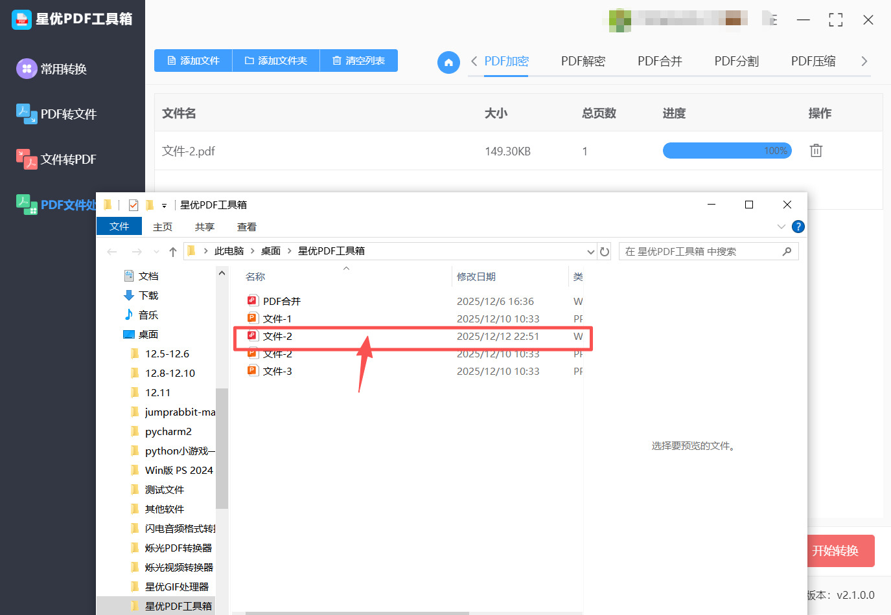Open the PDF转文件 sidebar section
The height and width of the screenshot is (615, 891).
(56, 114)
